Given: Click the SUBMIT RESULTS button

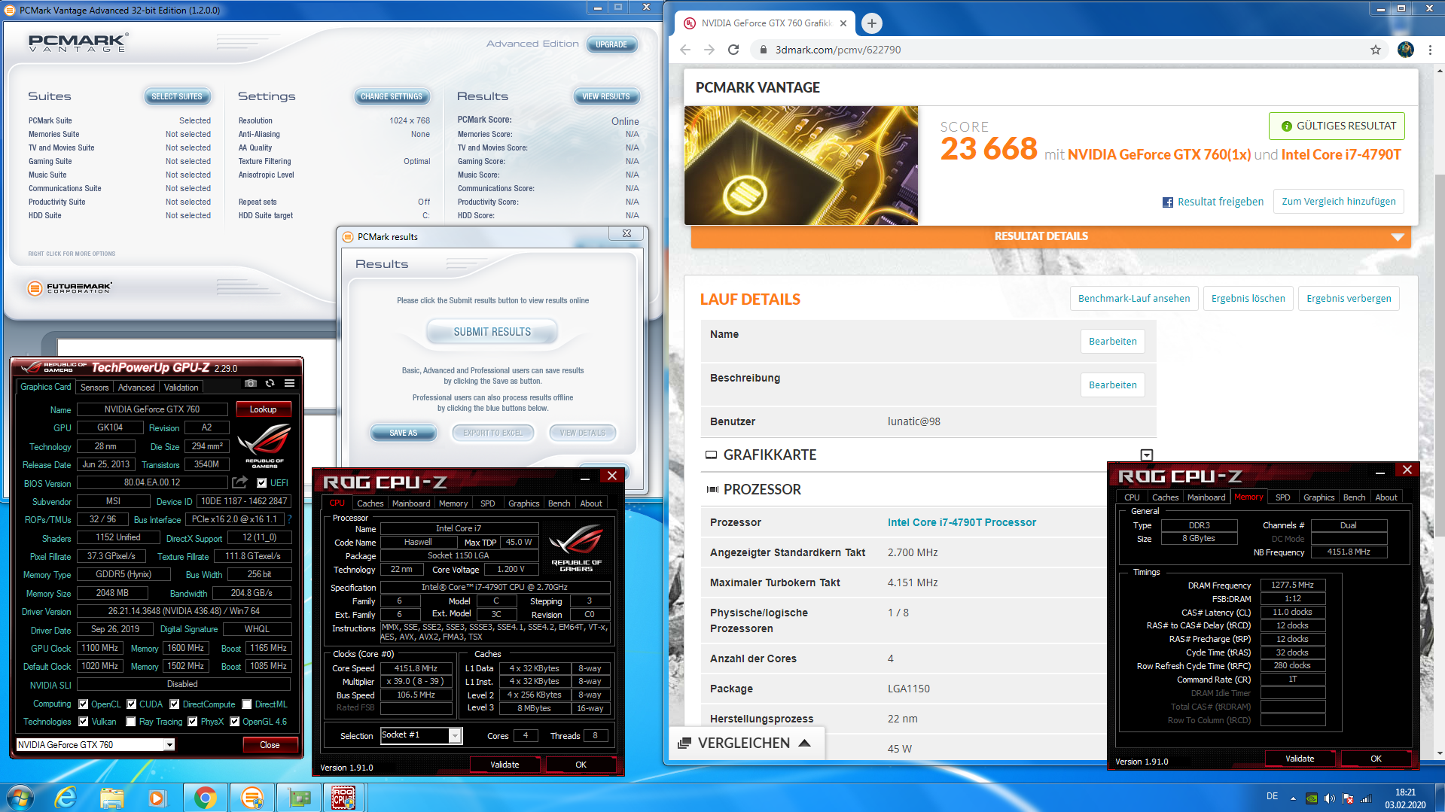Looking at the screenshot, I should pyautogui.click(x=492, y=332).
